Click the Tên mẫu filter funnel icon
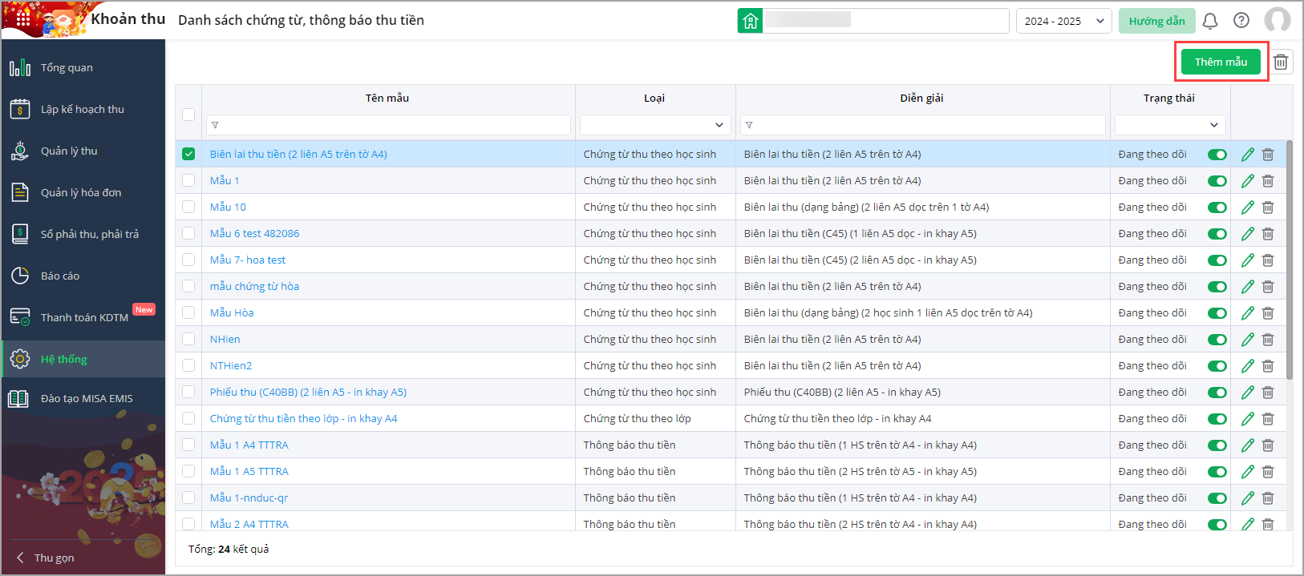Screen dimensions: 1304x576 click(x=215, y=125)
